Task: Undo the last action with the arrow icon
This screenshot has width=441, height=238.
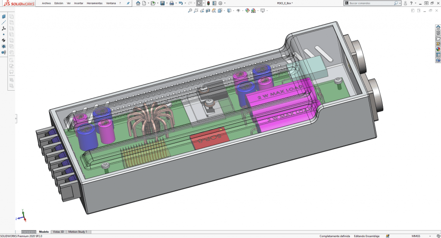Action: (180, 3)
